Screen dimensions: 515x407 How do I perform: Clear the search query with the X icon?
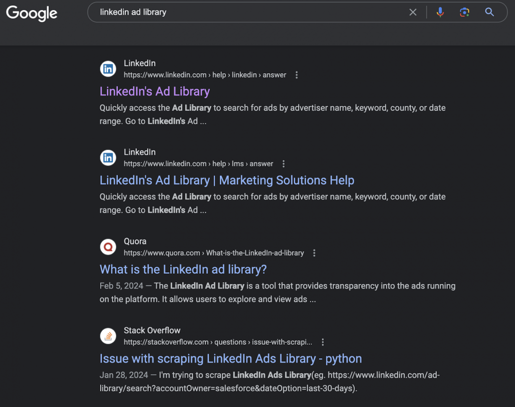(x=413, y=12)
